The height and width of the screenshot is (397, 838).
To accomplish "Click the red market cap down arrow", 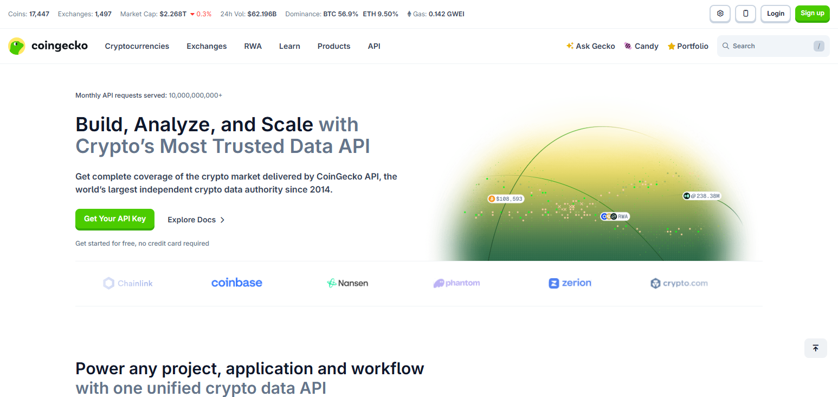I will (x=192, y=14).
